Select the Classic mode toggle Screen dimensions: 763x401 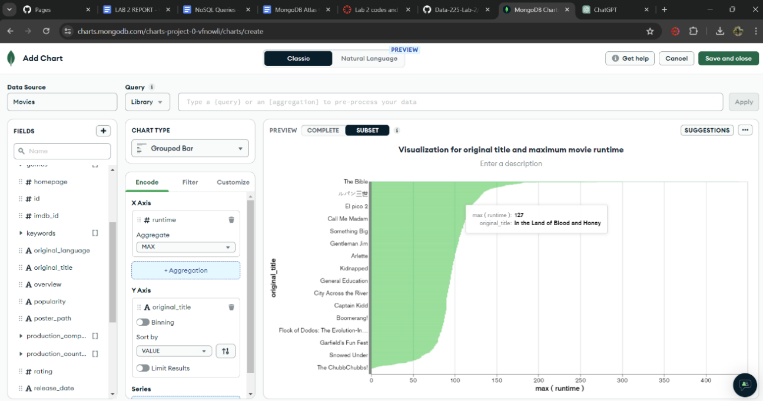(x=298, y=58)
